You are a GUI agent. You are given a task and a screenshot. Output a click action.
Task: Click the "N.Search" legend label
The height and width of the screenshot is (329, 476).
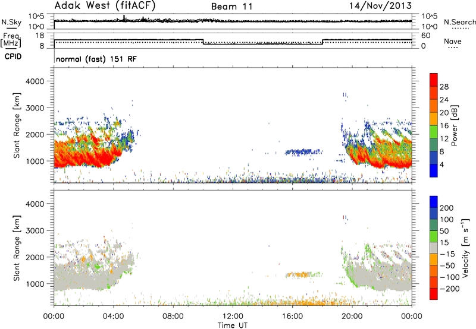pos(459,22)
